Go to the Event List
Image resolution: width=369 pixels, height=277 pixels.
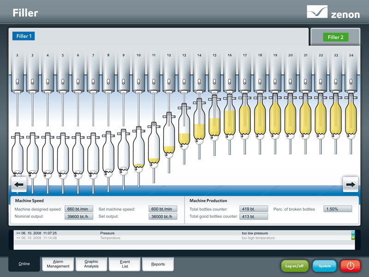point(125,264)
